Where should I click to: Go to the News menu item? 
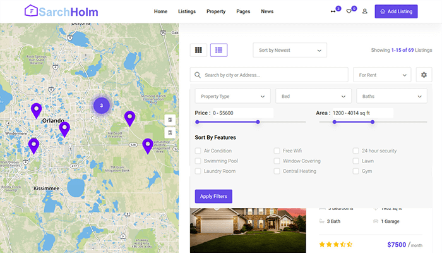(267, 11)
